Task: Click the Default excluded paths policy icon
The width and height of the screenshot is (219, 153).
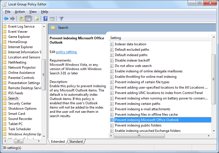Action: (112, 50)
